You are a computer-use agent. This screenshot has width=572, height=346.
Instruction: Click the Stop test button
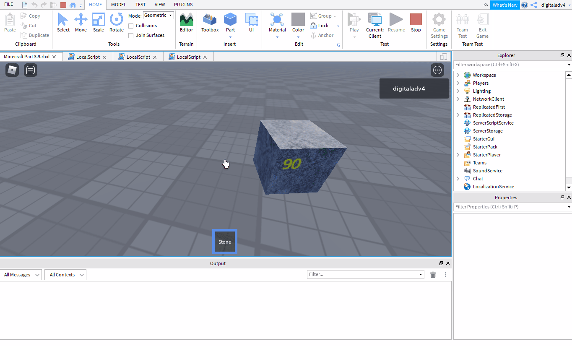click(x=416, y=23)
